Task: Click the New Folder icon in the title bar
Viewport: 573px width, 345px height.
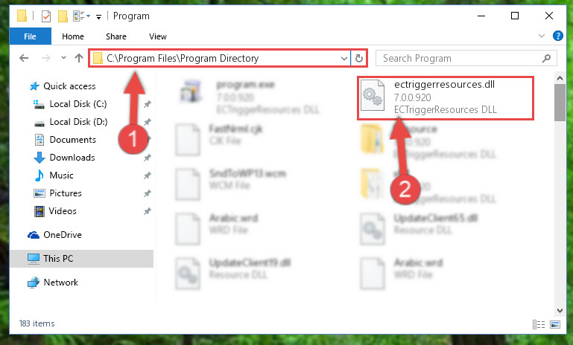Action: 63,16
